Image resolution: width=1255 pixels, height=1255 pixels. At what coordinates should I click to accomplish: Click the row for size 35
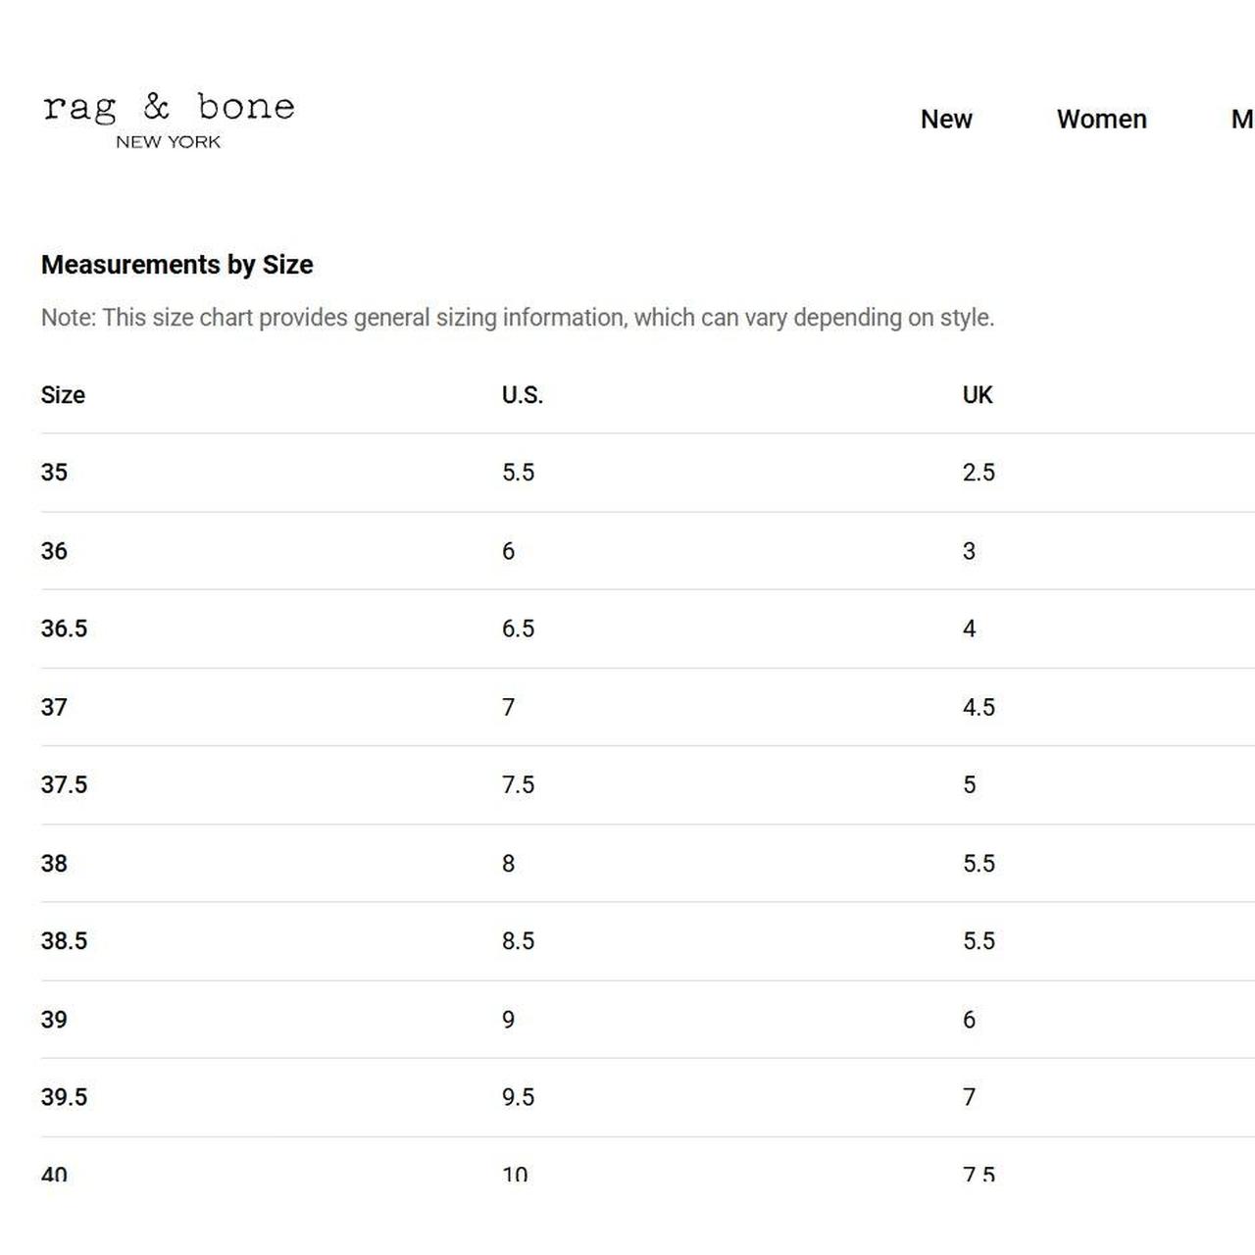55,472
